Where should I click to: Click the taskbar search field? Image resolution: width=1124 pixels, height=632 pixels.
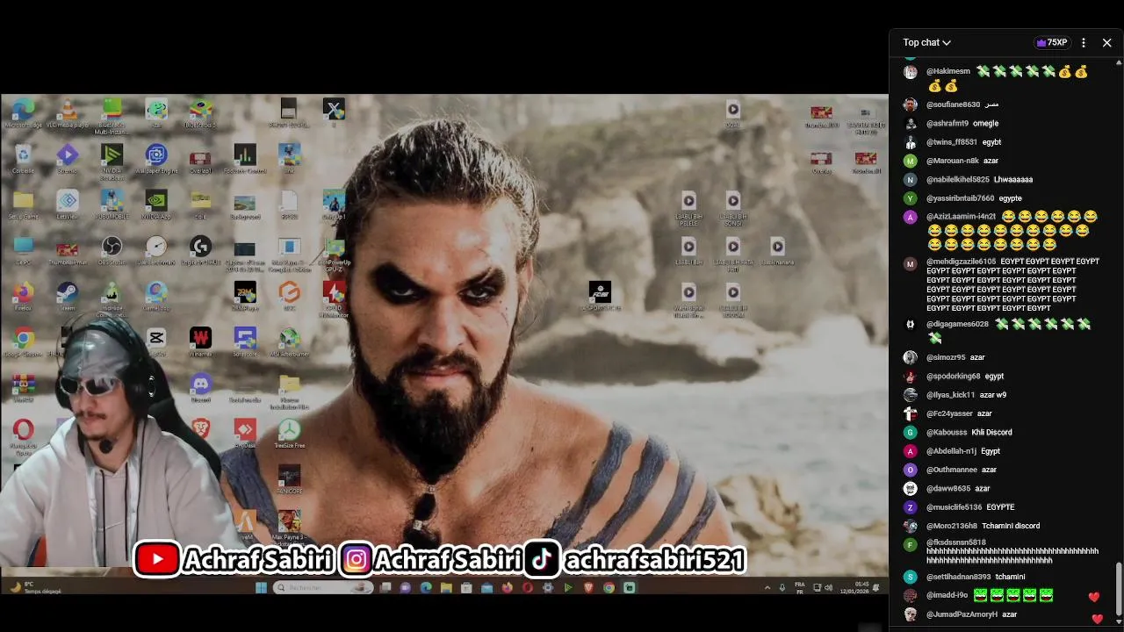[325, 587]
